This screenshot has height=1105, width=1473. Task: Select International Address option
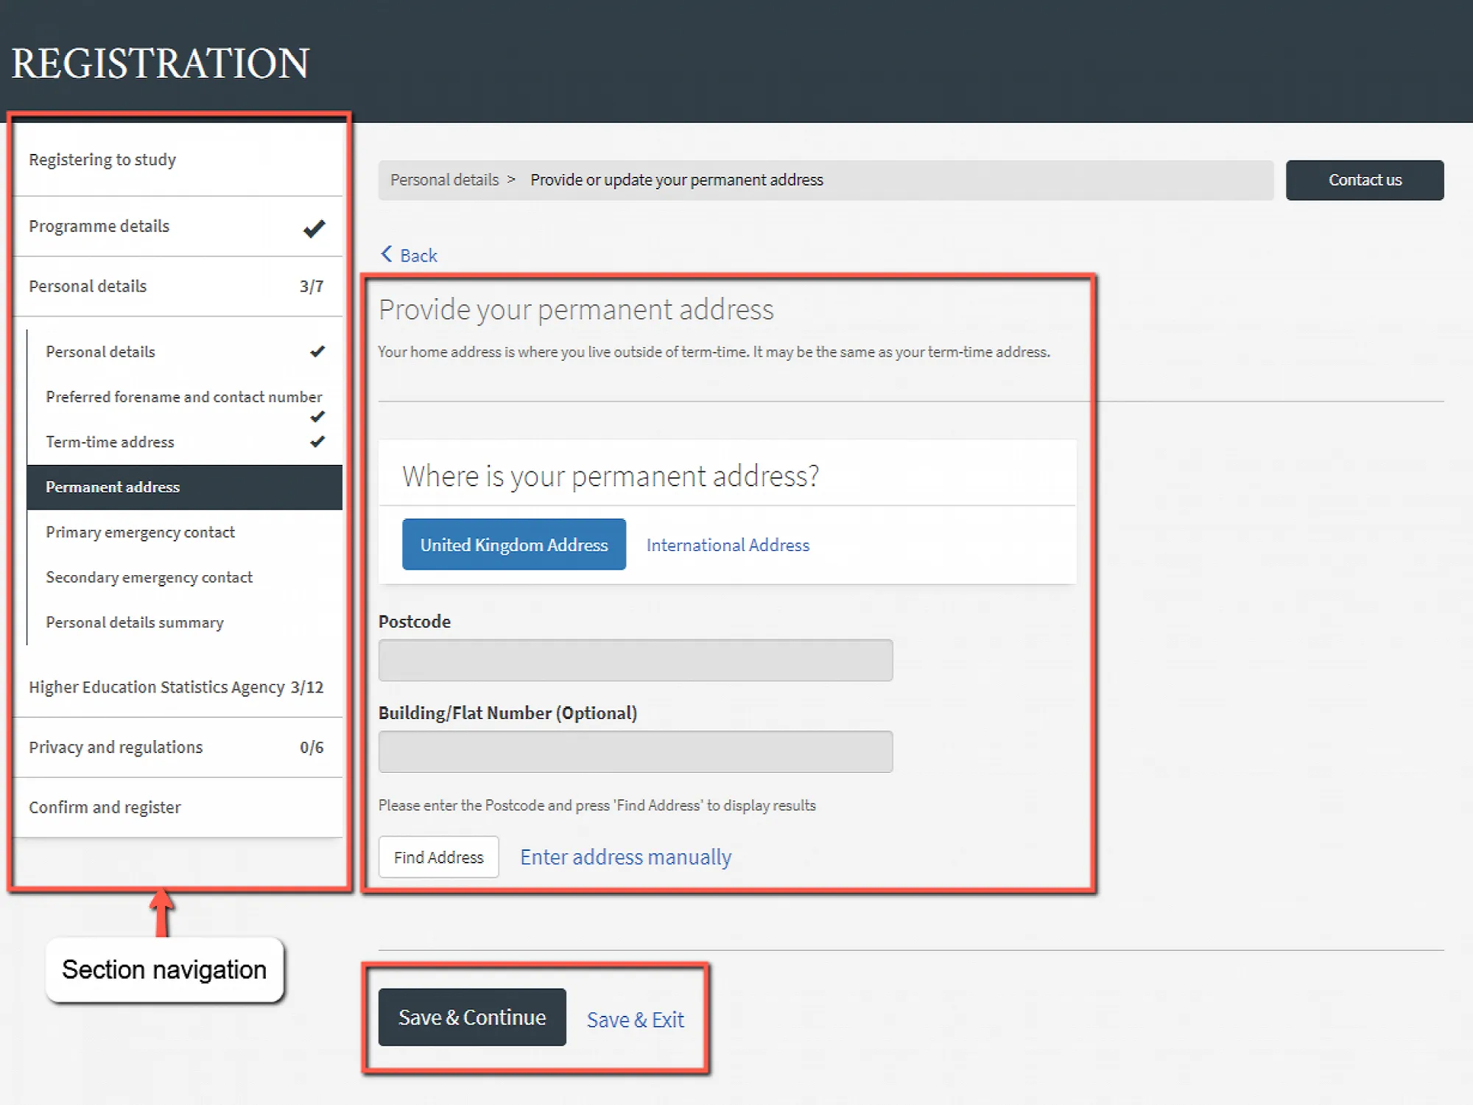coord(727,544)
